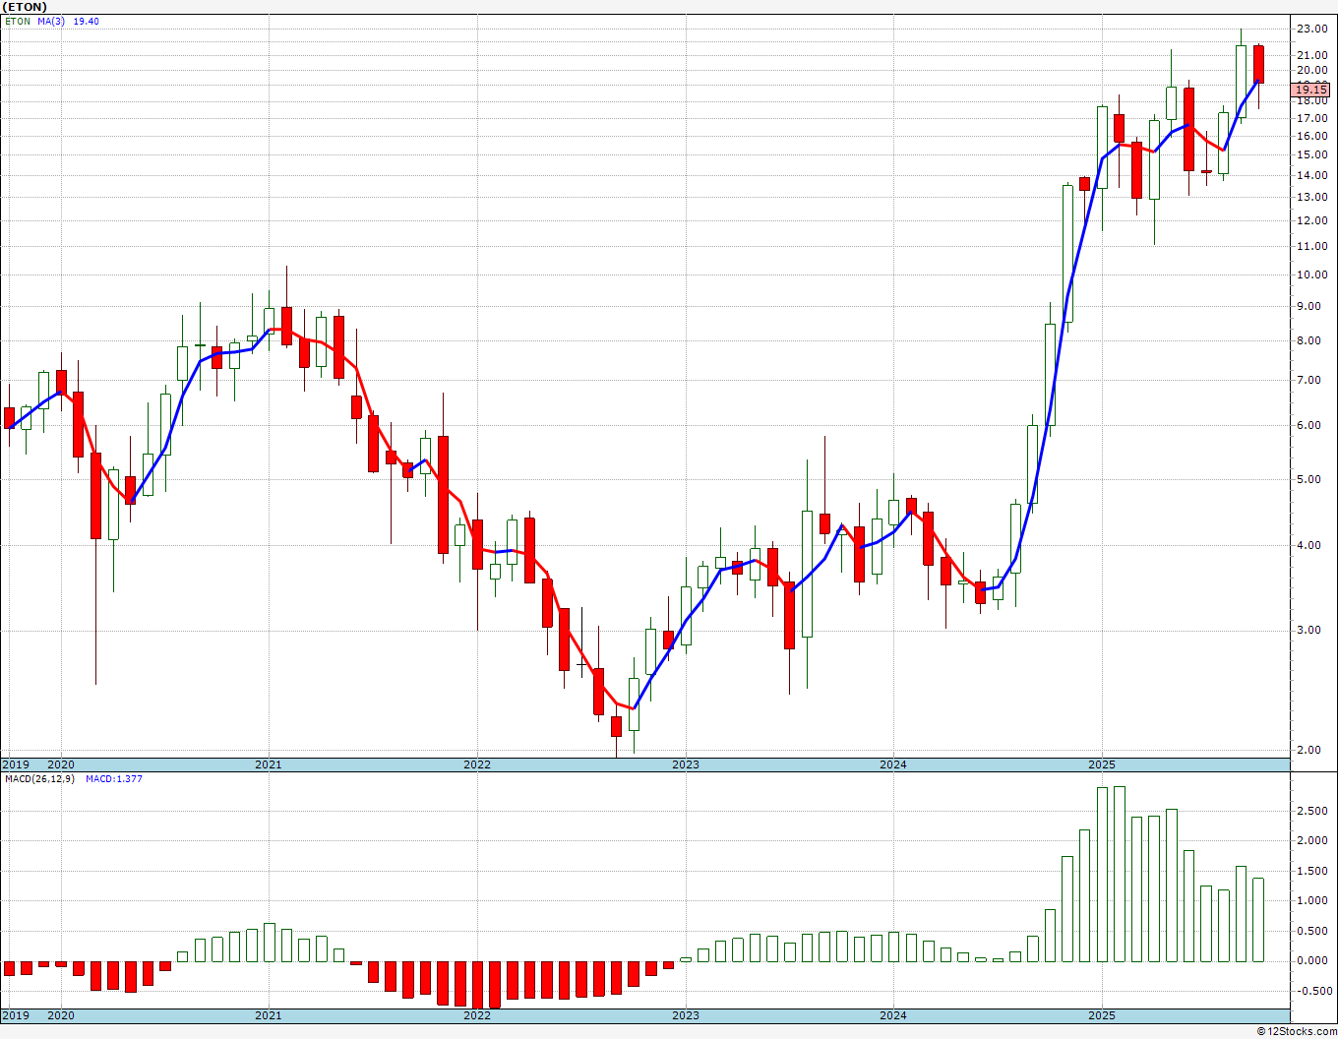Click the 0.500 MACD axis label
Viewport: 1338px width, 1039px height.
click(1312, 931)
